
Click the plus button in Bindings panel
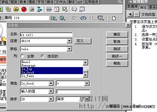tap(130, 14)
